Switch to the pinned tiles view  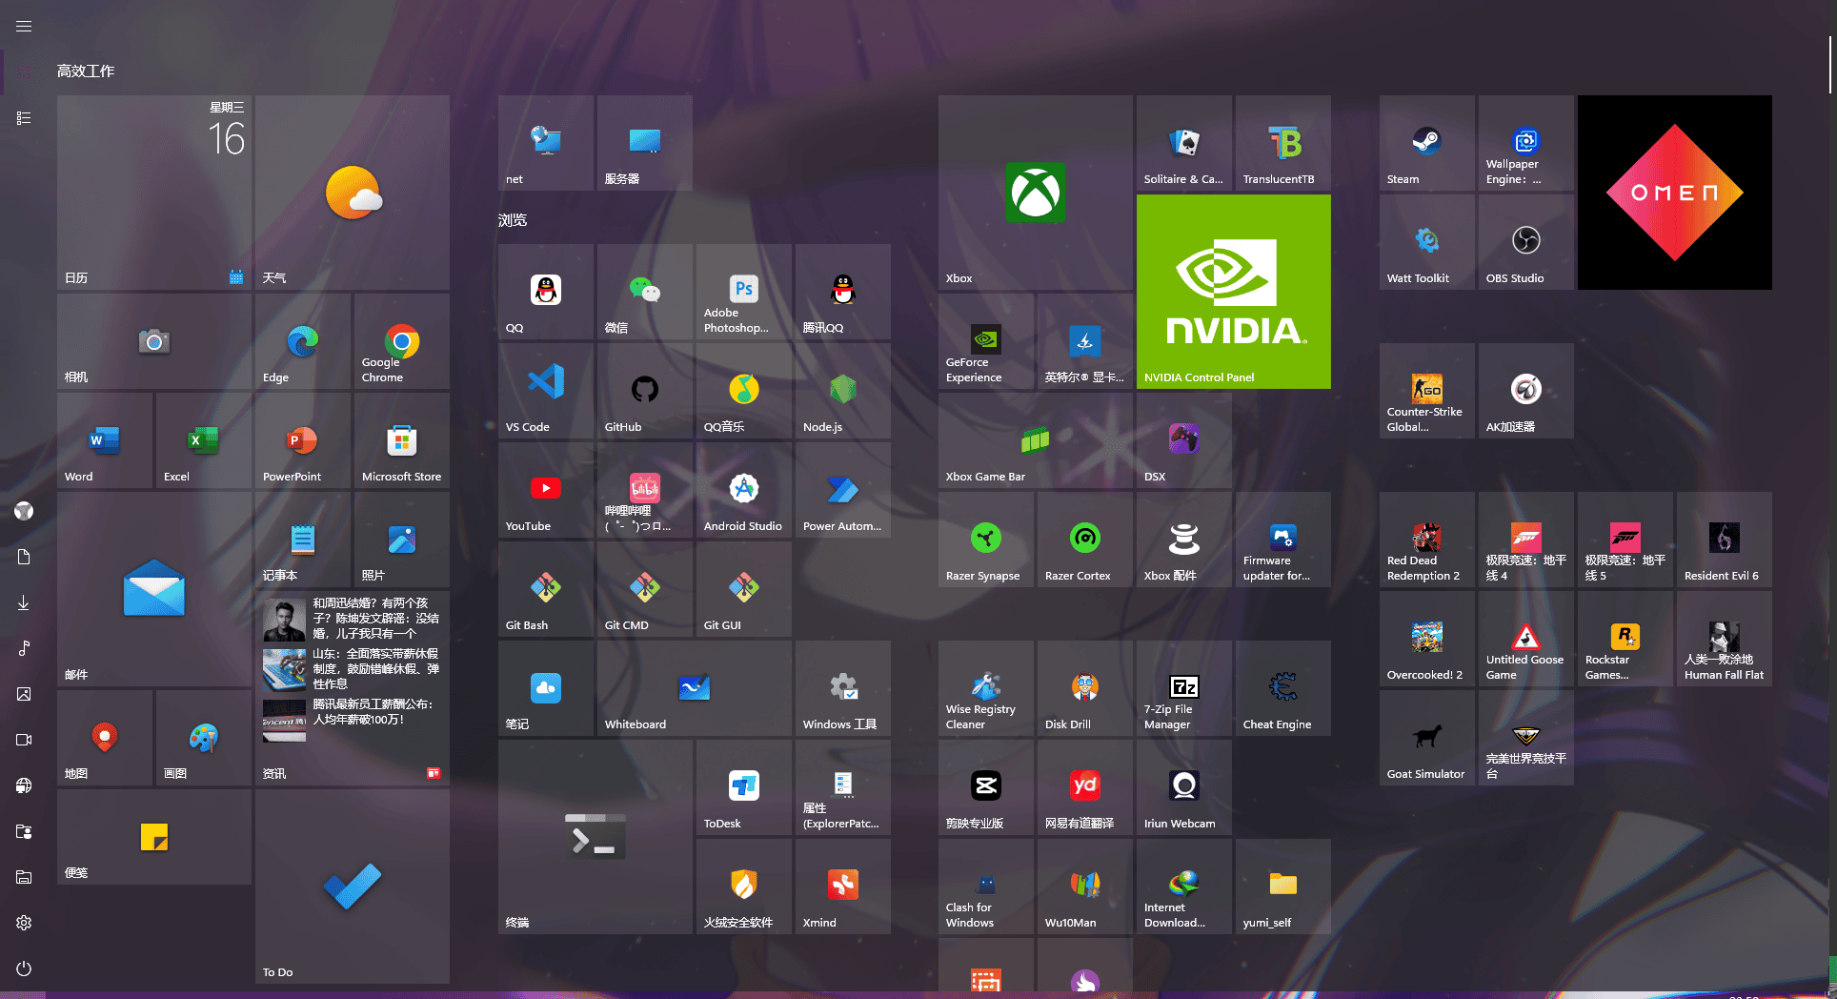[x=24, y=72]
